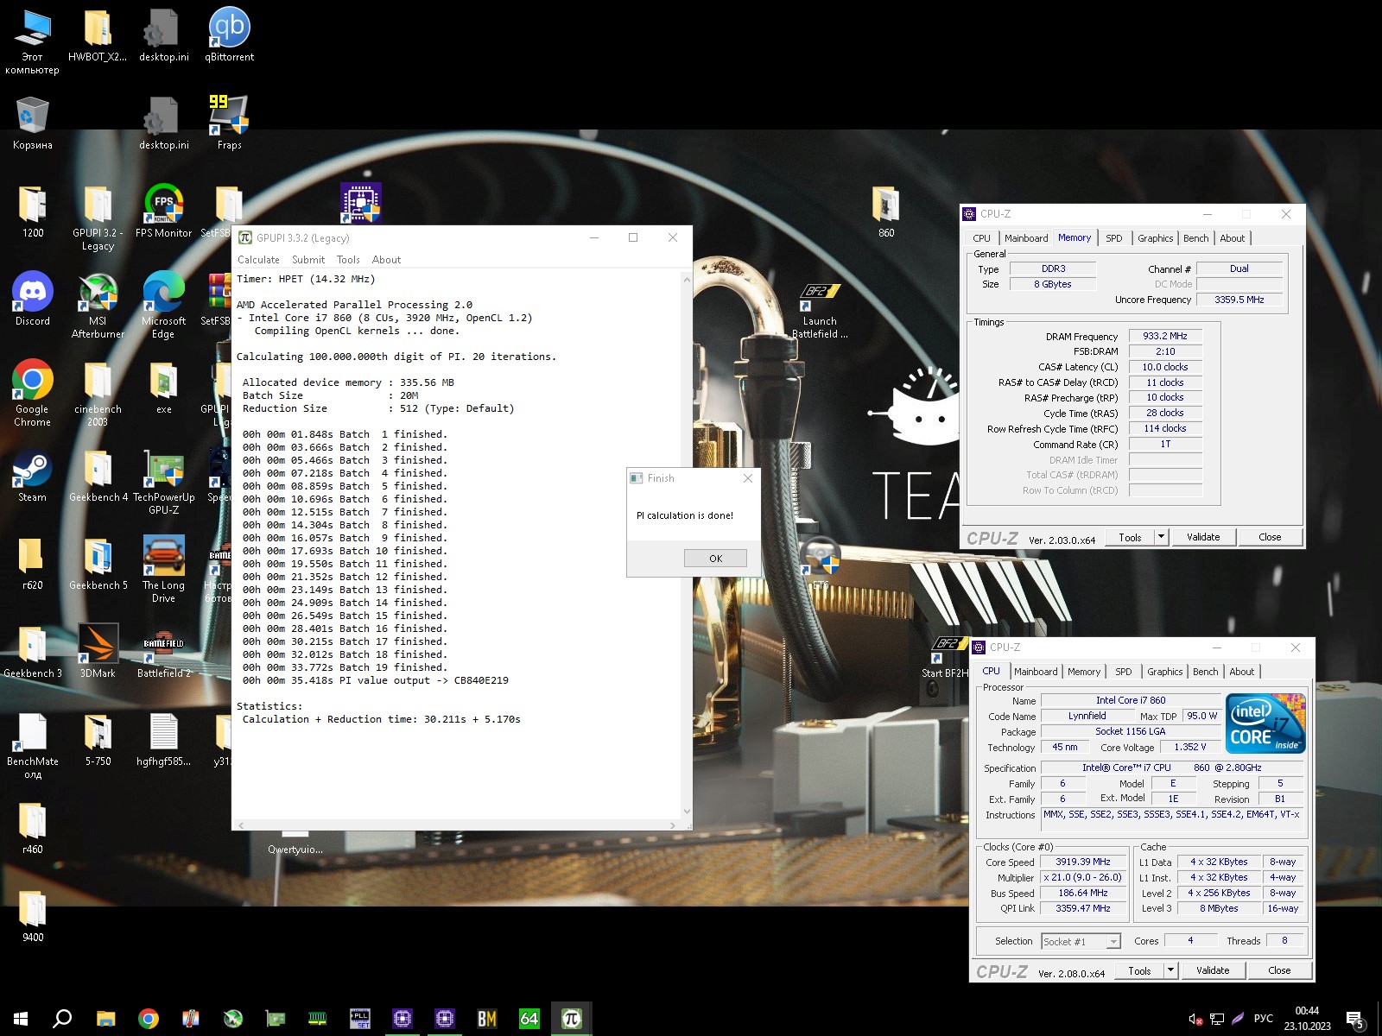Image resolution: width=1382 pixels, height=1036 pixels.
Task: Click OK in Finish dialog
Action: tap(715, 559)
